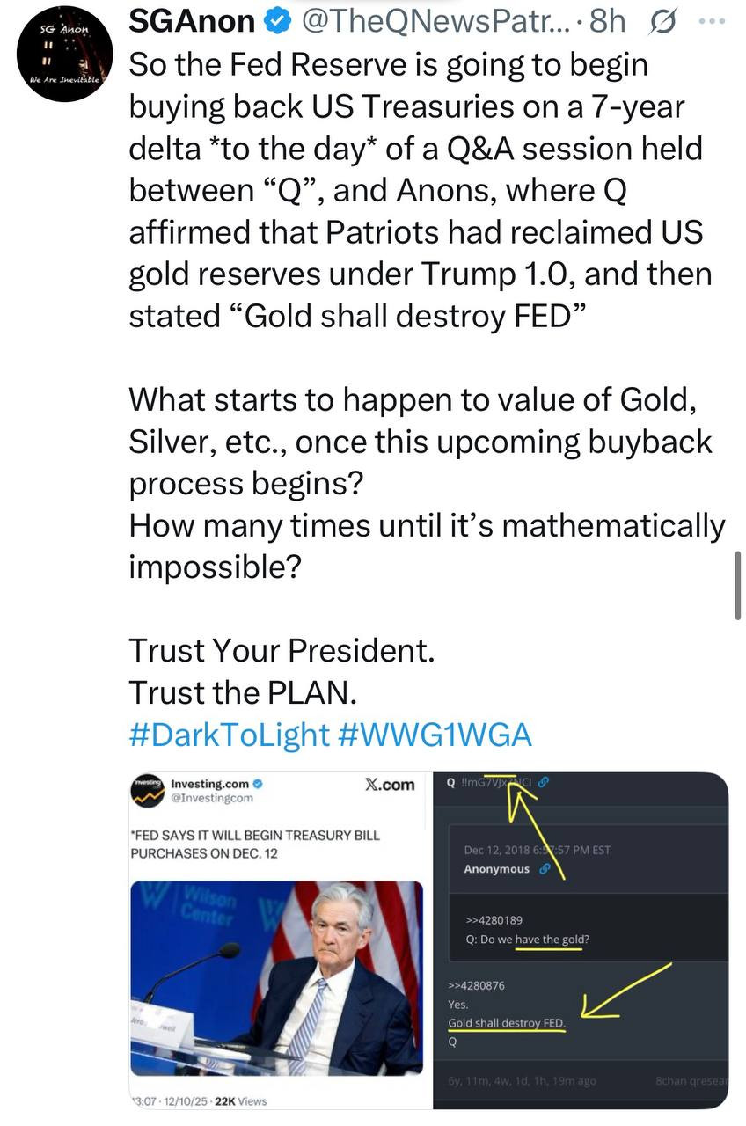Screen dimensions: 746x1126
Task: Click the Investing.com logo avatar
Action: (x=146, y=790)
